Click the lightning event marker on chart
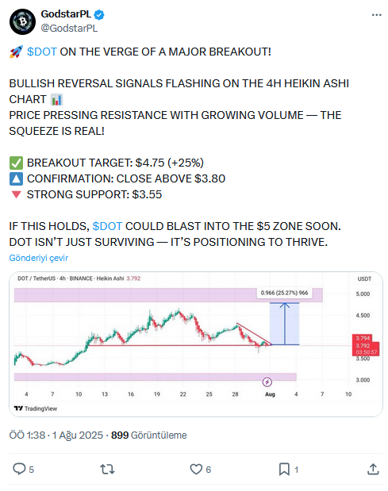 click(267, 382)
